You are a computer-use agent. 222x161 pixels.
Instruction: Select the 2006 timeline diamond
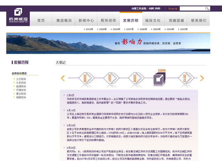pyautogui.click(x=85, y=78)
